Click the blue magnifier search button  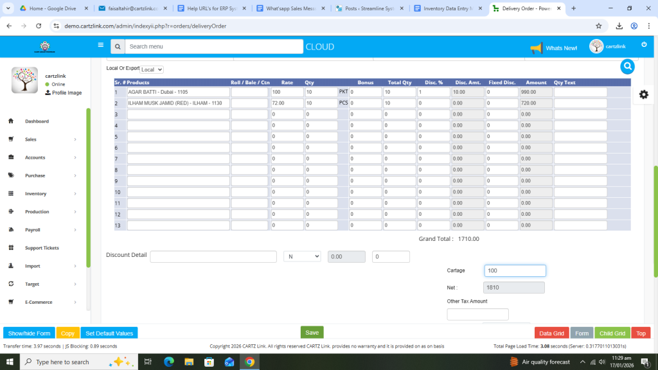(627, 66)
